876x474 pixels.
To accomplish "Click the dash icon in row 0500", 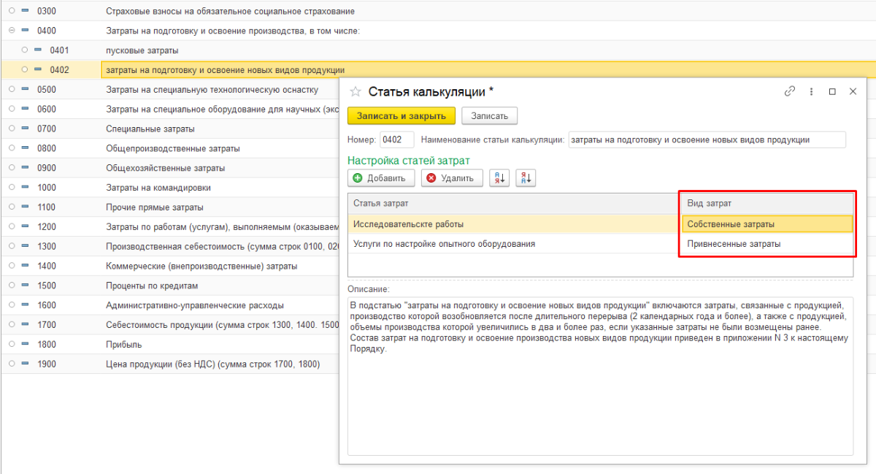I will [25, 89].
